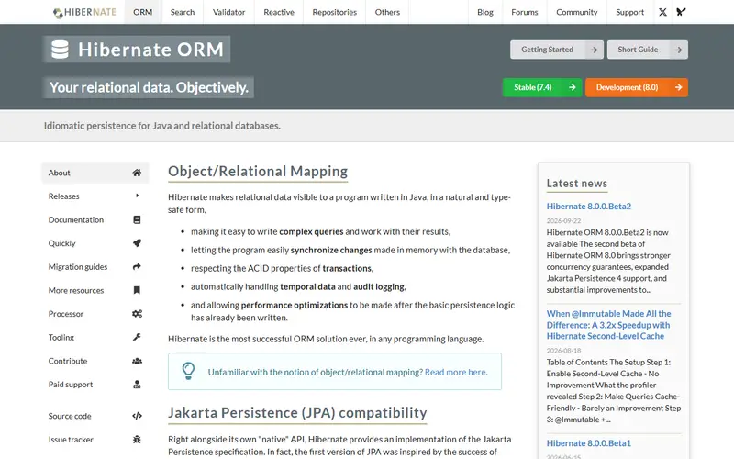This screenshot has width=734, height=459.
Task: Click the database icon beside Hibernate ORM
Action: (x=60, y=50)
